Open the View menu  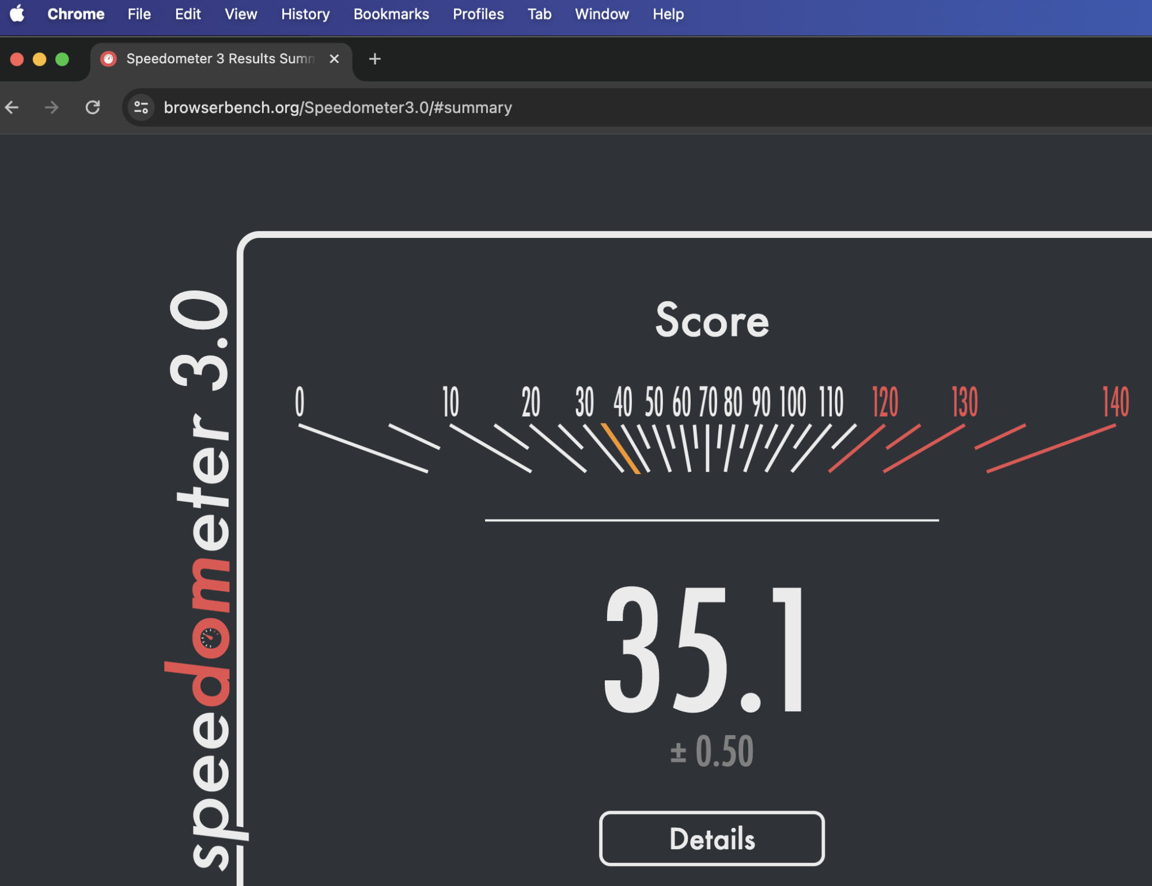(241, 14)
